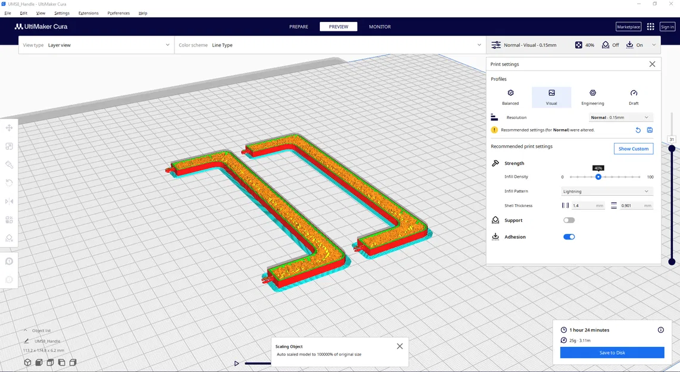Click the layer slider top handle
Screen dimensions: 680x372
point(672,148)
